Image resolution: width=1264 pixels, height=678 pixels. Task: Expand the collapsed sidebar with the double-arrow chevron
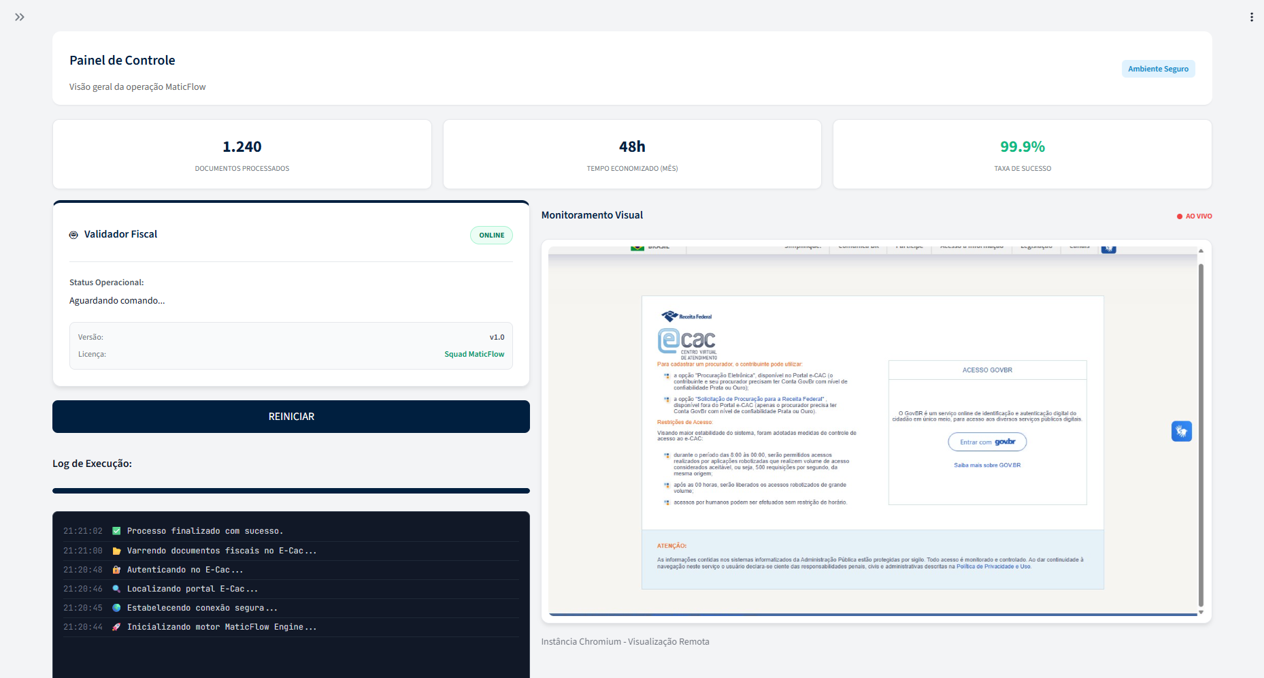(x=20, y=16)
